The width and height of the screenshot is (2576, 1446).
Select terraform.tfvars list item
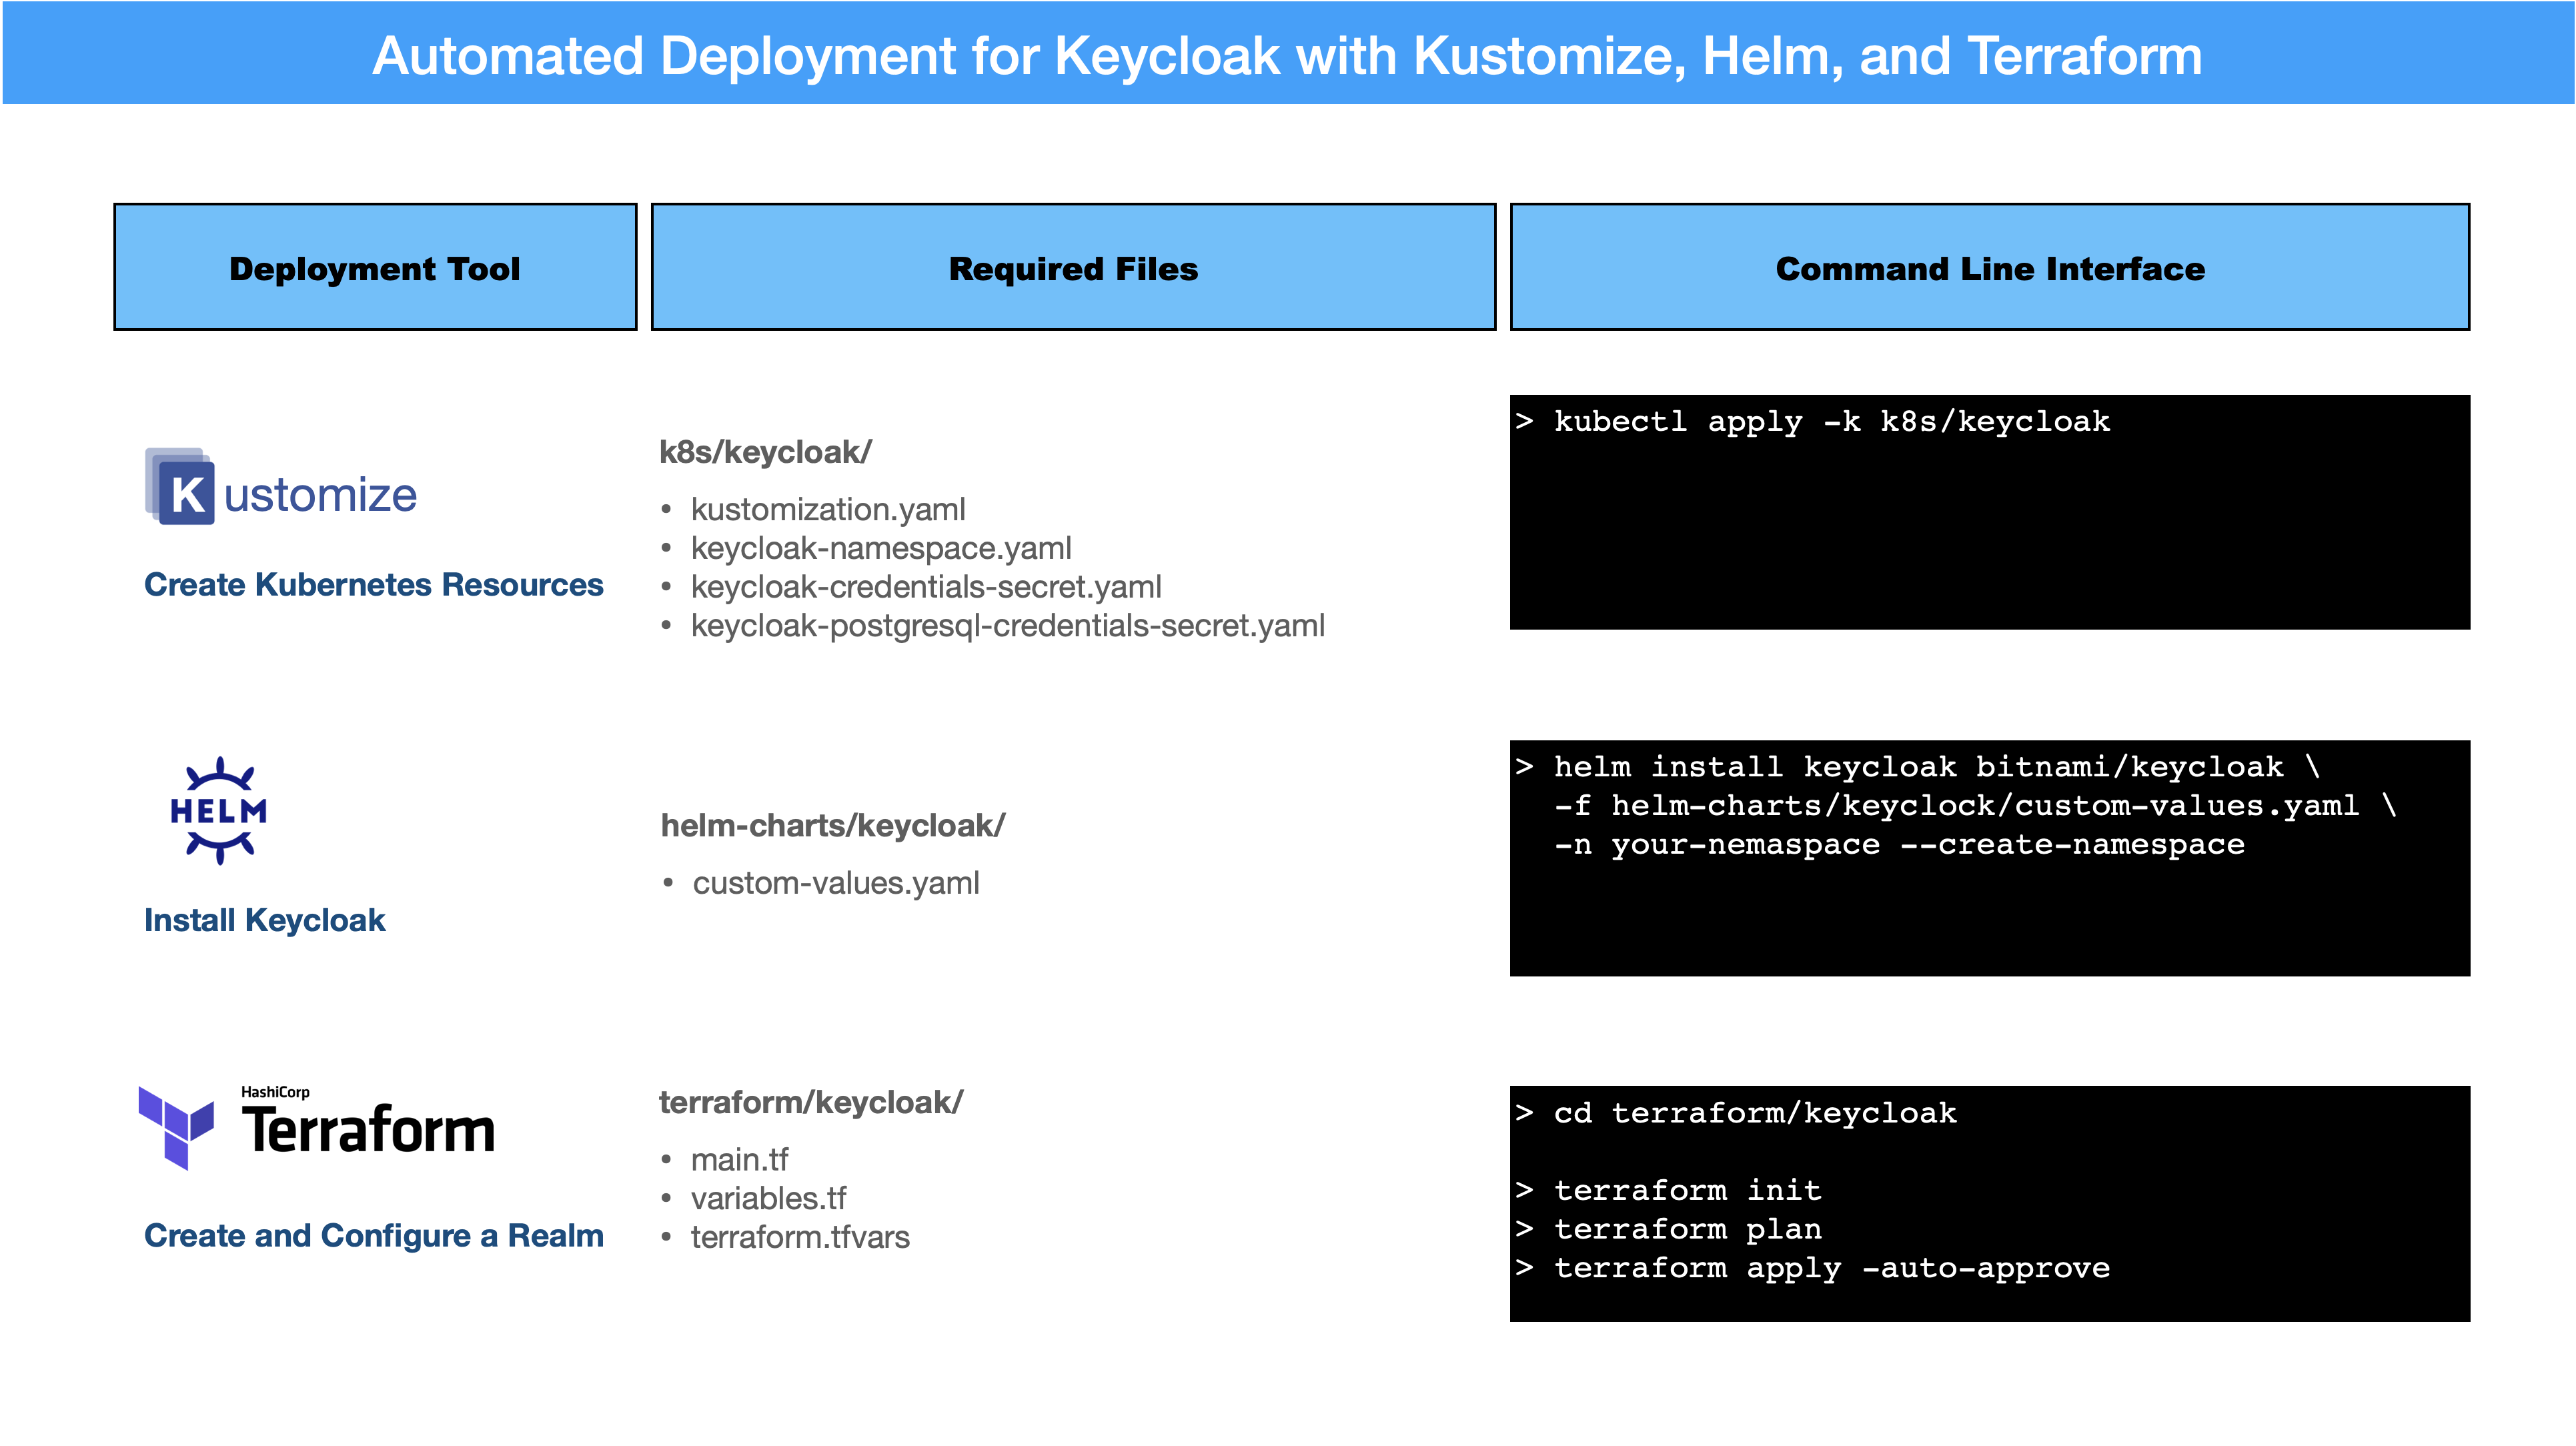pyautogui.click(x=800, y=1237)
